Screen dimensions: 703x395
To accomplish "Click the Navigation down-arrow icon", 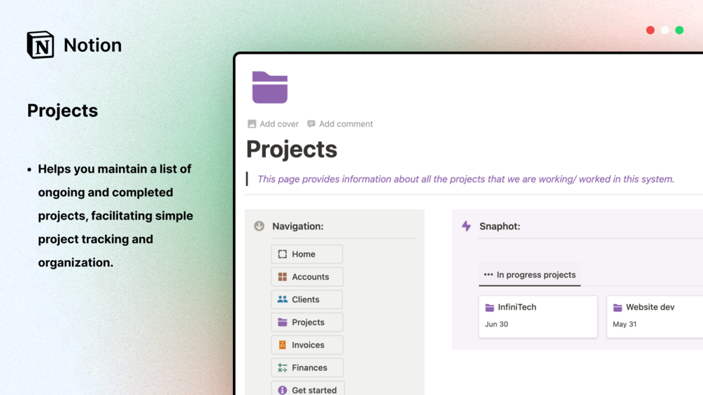I will point(259,226).
